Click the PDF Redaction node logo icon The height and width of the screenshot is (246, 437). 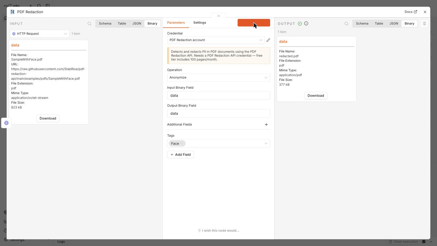pyautogui.click(x=12, y=12)
